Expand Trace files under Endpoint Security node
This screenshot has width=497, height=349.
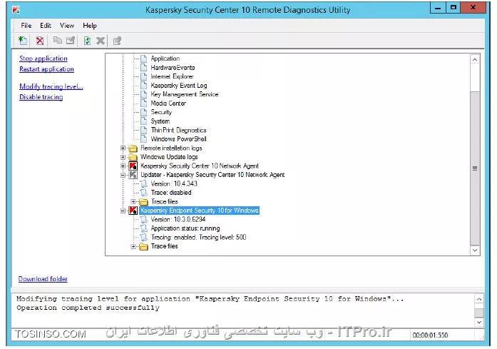(x=133, y=246)
